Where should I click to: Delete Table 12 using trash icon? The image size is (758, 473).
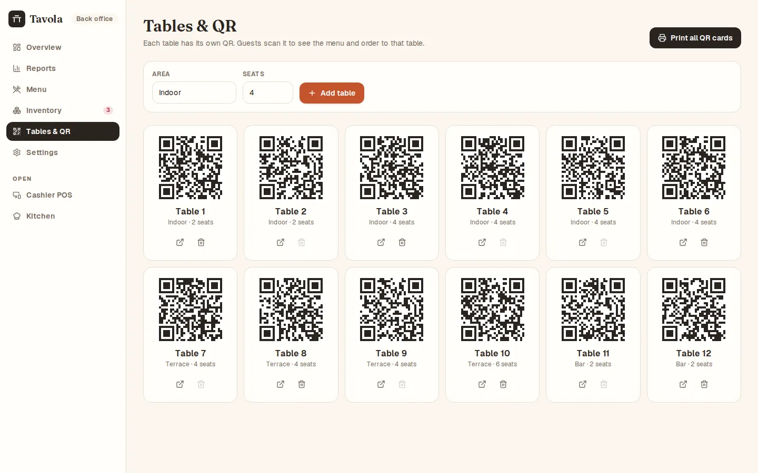pos(704,384)
